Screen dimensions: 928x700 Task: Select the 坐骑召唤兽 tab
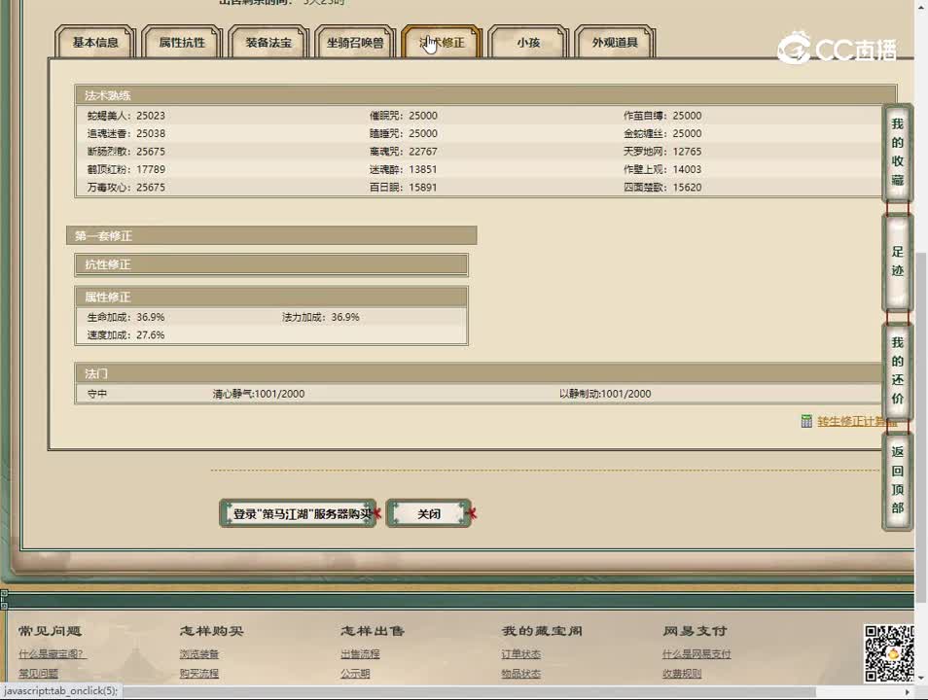(x=355, y=43)
